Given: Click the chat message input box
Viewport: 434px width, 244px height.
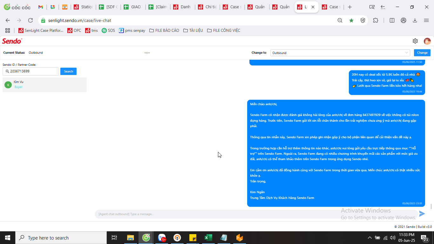Looking at the screenshot, I should [x=256, y=214].
